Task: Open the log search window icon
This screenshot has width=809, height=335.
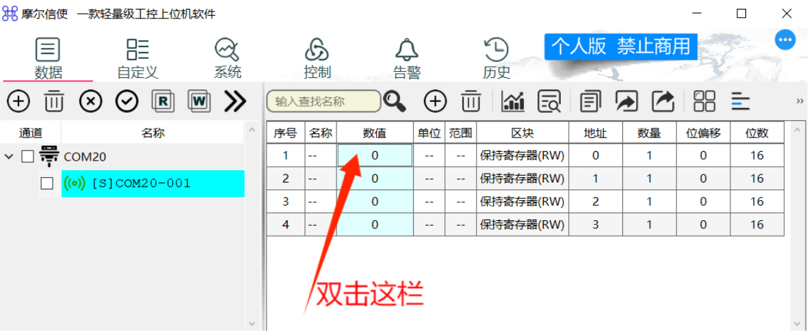Action: 549,101
